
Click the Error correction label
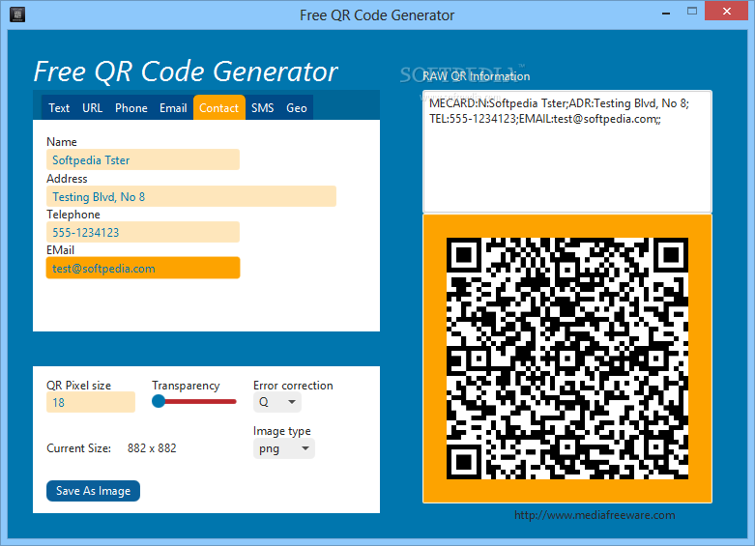293,386
